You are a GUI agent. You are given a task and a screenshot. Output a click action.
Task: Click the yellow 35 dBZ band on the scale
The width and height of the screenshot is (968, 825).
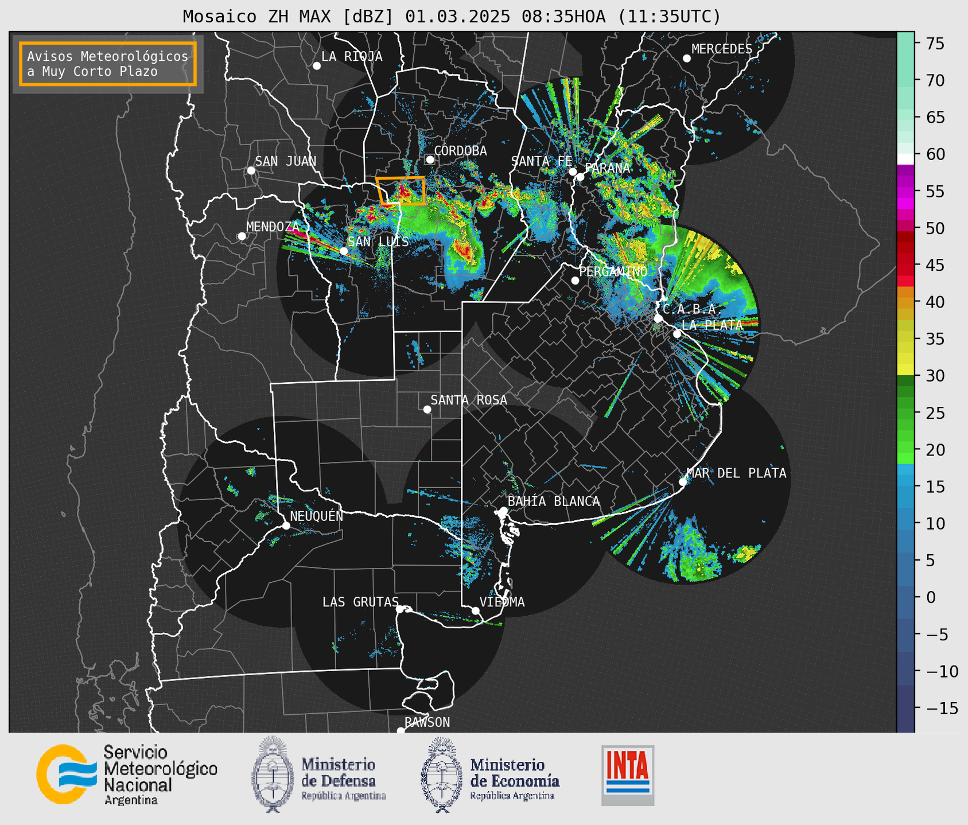coord(905,339)
